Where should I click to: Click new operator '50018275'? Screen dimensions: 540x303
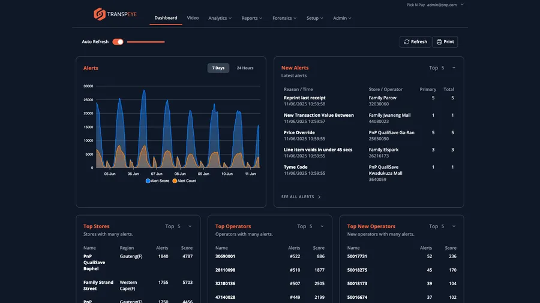click(357, 270)
